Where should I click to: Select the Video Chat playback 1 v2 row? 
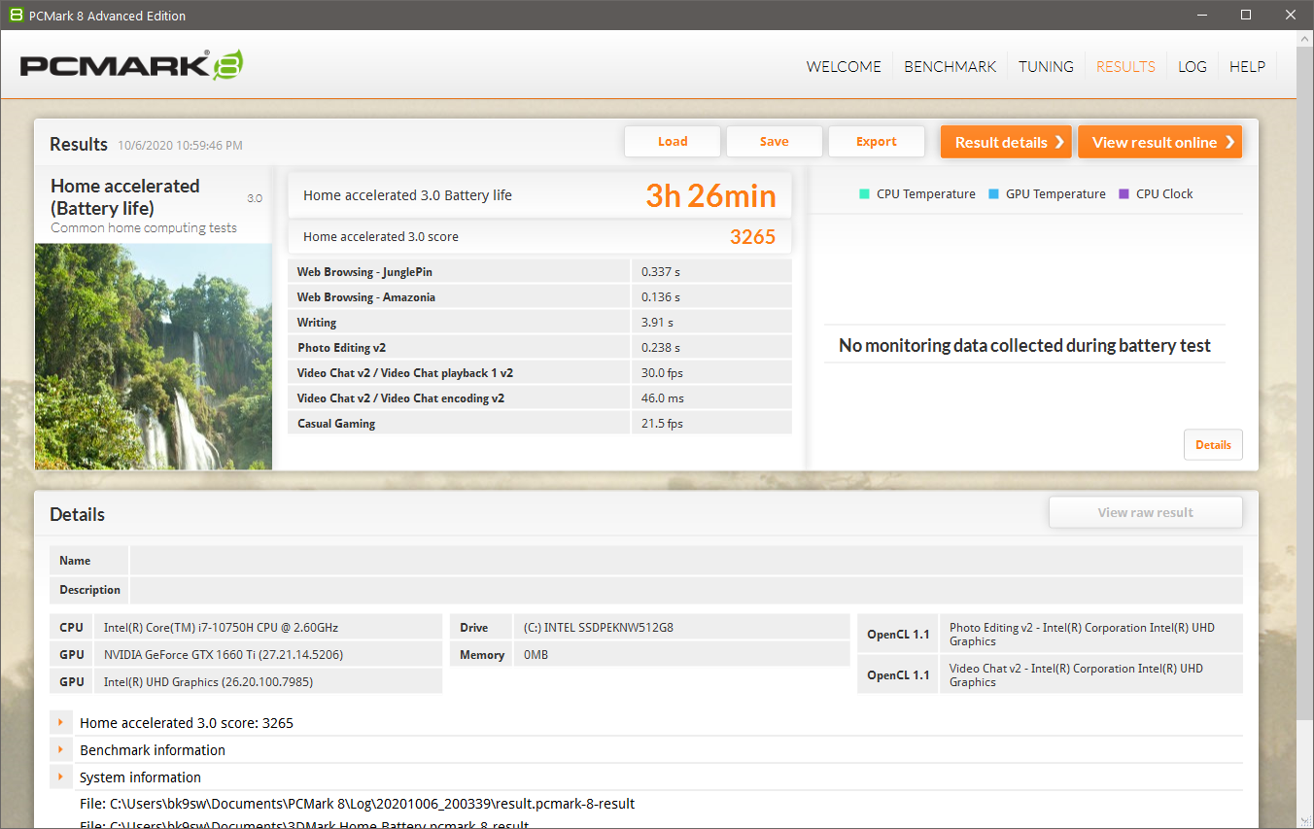click(540, 373)
